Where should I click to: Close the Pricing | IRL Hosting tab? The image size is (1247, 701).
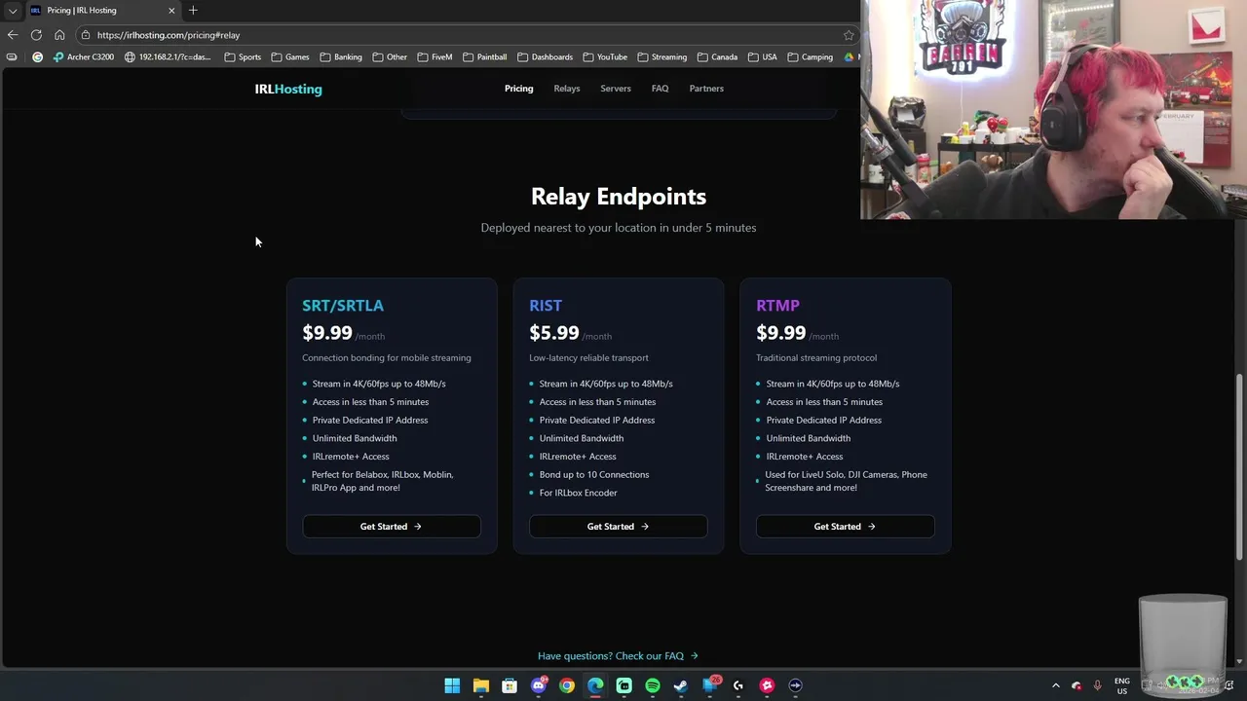tap(171, 10)
